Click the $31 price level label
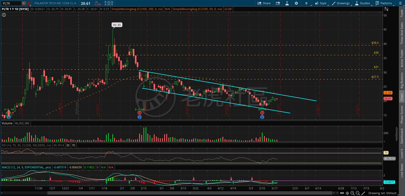The image size is (405, 196). click(376, 67)
